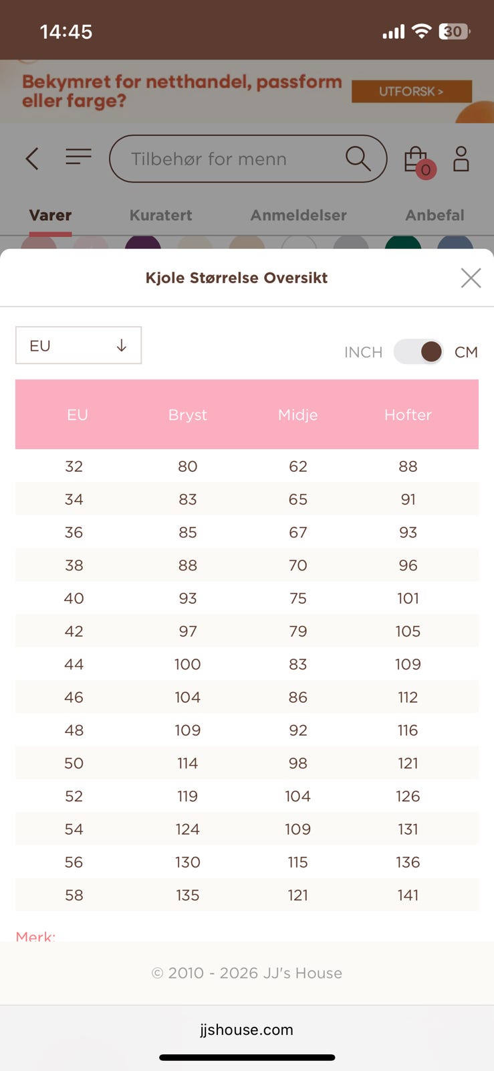
Task: Select the INCH unit label
Action: pos(363,352)
